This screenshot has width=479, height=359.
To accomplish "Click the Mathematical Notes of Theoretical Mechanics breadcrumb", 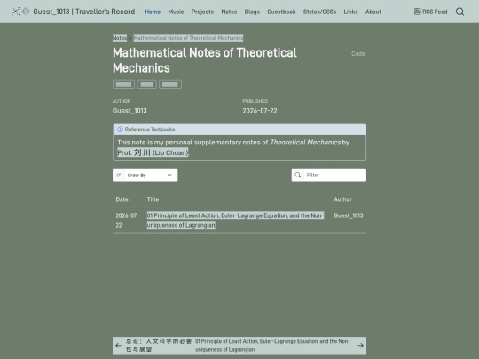I will 188,38.
